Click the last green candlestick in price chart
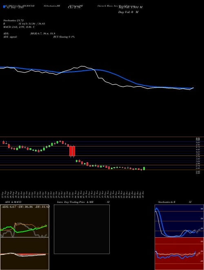The width and height of the screenshot is (204, 270). click(x=144, y=169)
